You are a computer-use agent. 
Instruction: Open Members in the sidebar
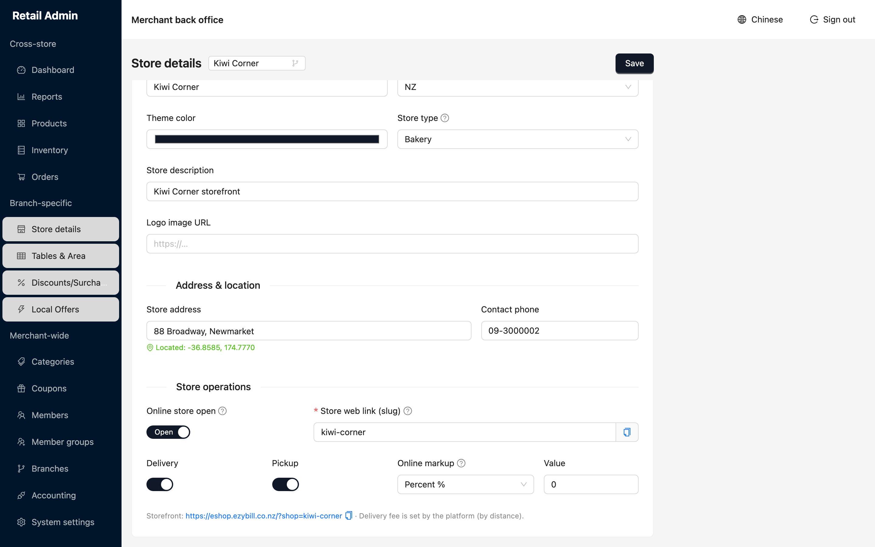click(x=61, y=415)
